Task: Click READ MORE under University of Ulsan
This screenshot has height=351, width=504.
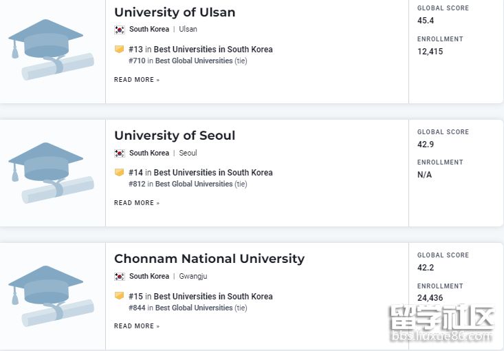Action: tap(136, 80)
